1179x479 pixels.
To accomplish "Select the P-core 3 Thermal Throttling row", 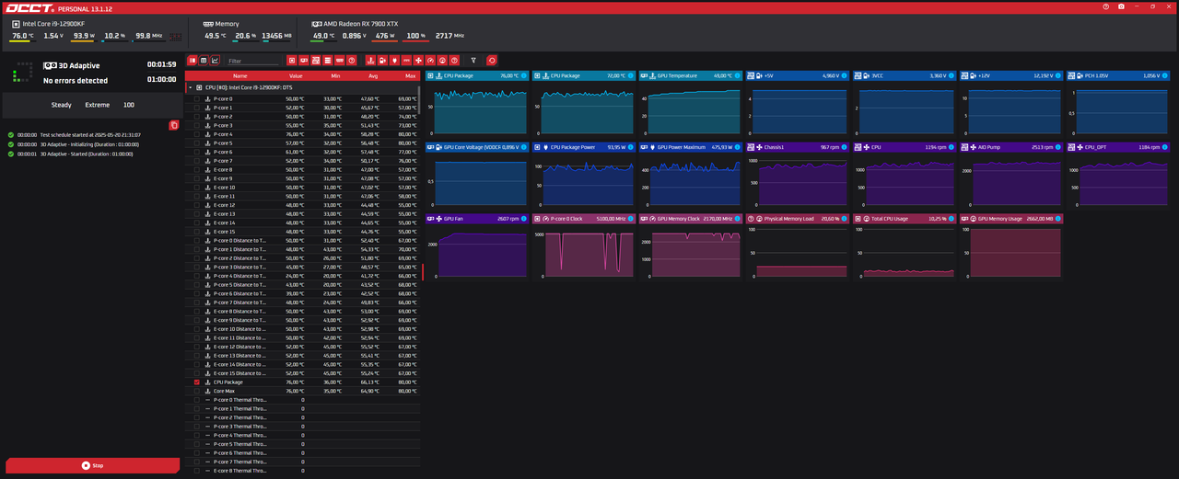I will (x=302, y=427).
